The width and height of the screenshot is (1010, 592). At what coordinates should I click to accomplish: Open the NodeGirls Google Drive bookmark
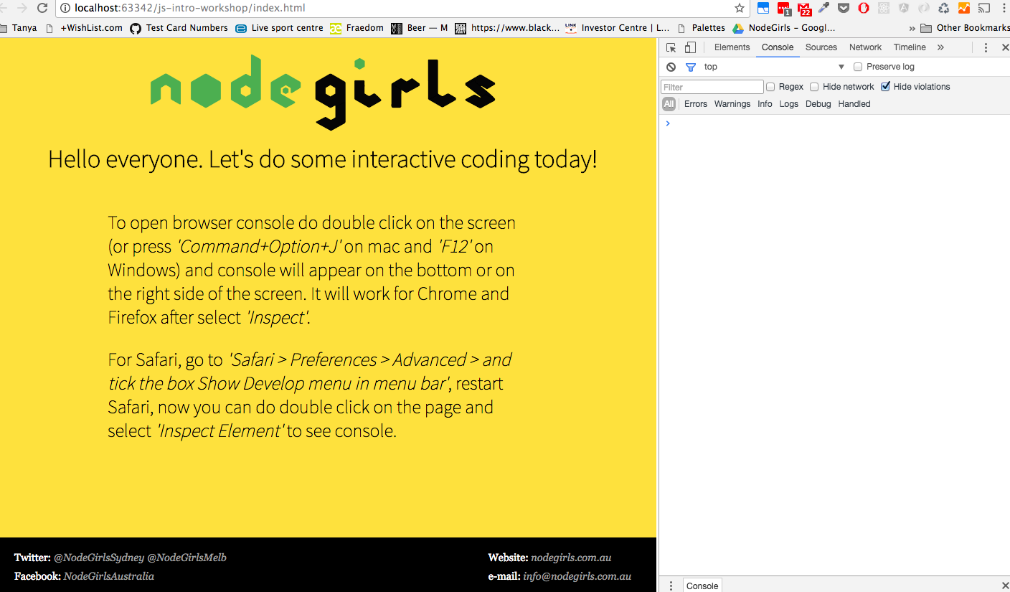click(784, 28)
